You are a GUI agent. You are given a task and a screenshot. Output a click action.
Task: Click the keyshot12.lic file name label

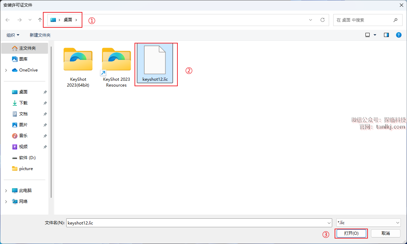pyautogui.click(x=155, y=79)
